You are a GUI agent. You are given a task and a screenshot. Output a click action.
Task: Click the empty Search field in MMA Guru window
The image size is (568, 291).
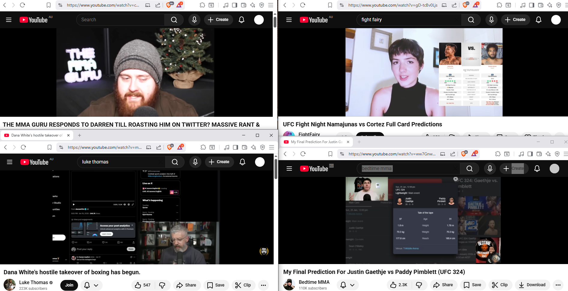coord(121,20)
